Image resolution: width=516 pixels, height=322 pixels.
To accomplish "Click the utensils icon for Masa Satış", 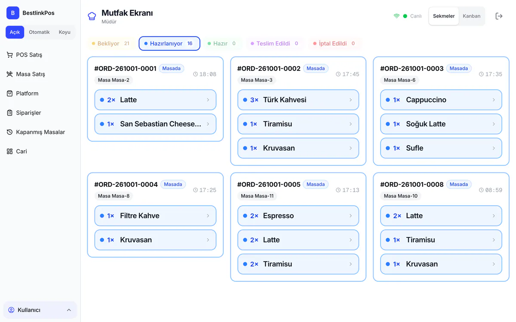I will click(9, 74).
